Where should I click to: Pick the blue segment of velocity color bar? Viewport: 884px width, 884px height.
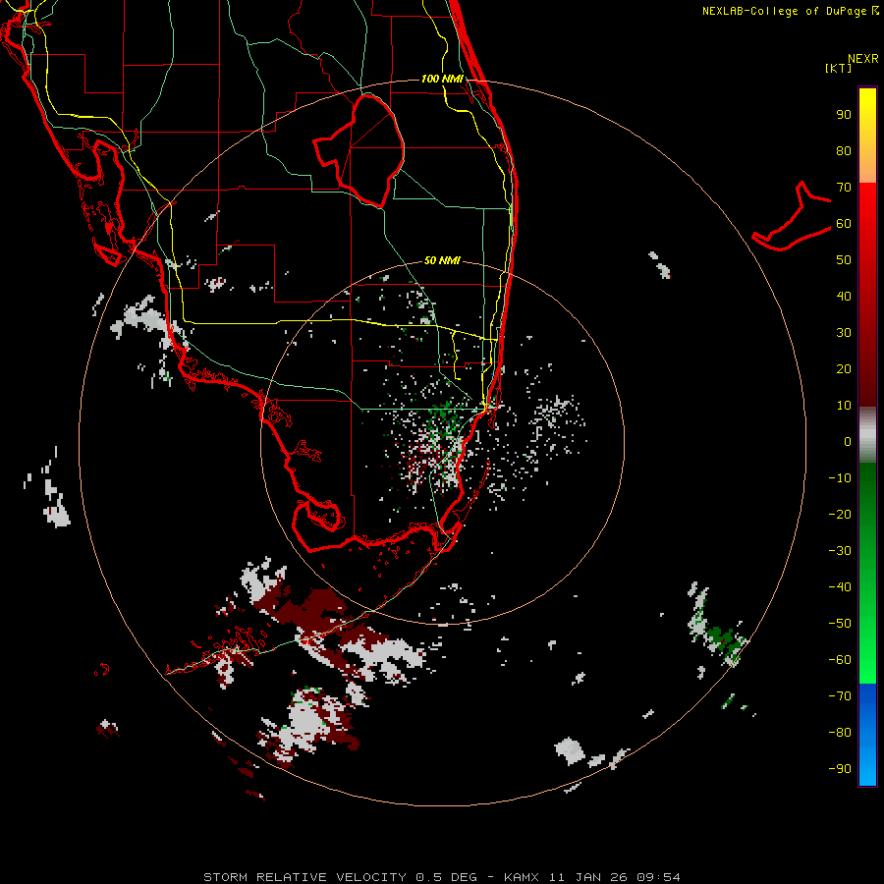pos(867,735)
